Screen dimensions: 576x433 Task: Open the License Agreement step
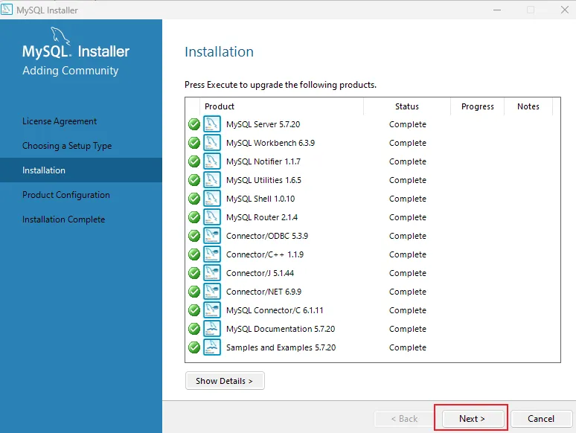60,121
